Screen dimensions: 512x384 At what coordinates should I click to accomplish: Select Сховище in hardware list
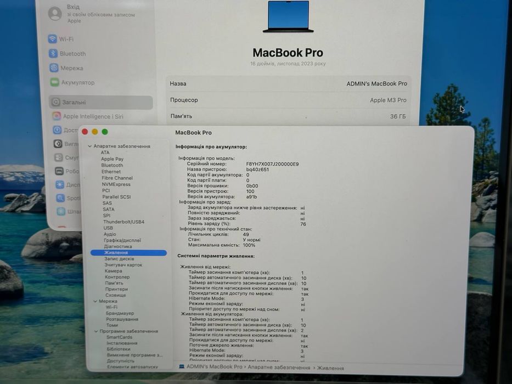coord(116,295)
